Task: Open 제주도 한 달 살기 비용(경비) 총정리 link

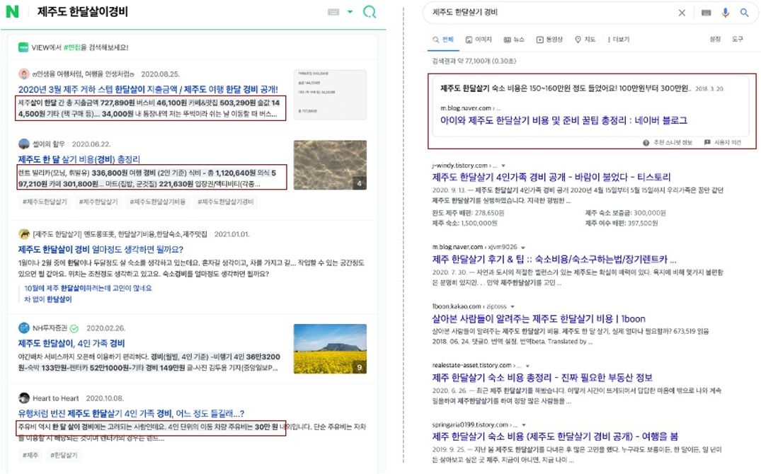Action: click(79, 159)
